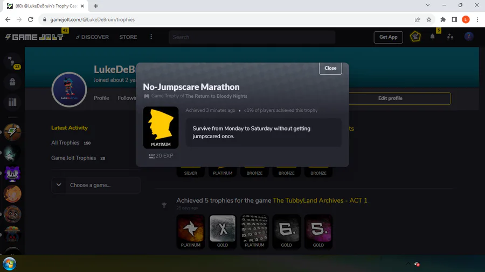Viewport: 485px width, 272px height.
Task: Share this page icon in address bar
Action: click(x=417, y=19)
